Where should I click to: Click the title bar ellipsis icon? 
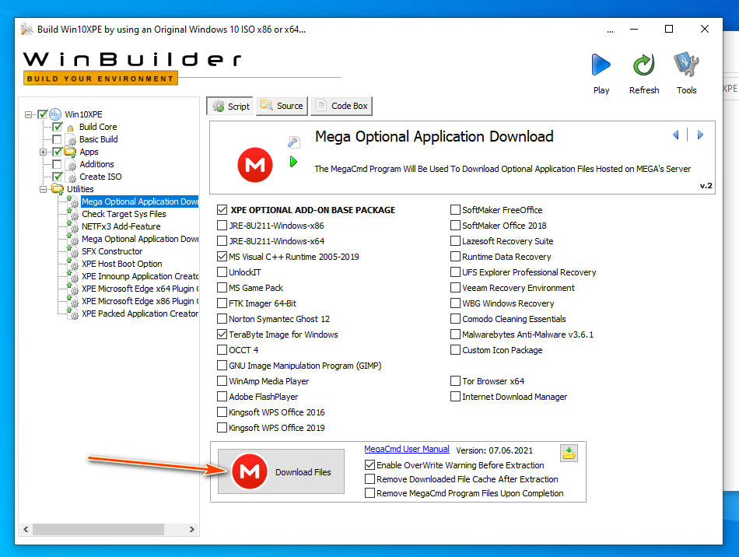click(610, 30)
